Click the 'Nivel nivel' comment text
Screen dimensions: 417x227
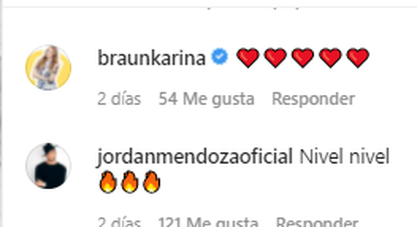click(x=344, y=157)
